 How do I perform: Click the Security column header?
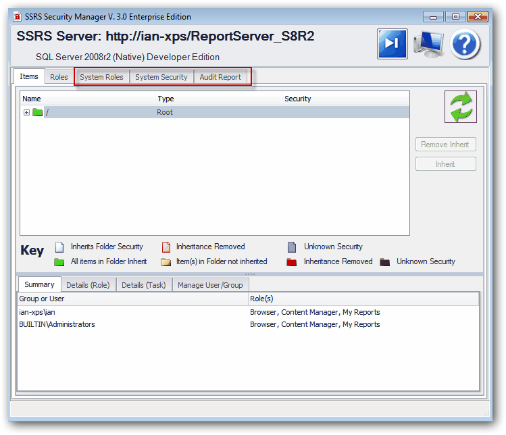tap(346, 99)
